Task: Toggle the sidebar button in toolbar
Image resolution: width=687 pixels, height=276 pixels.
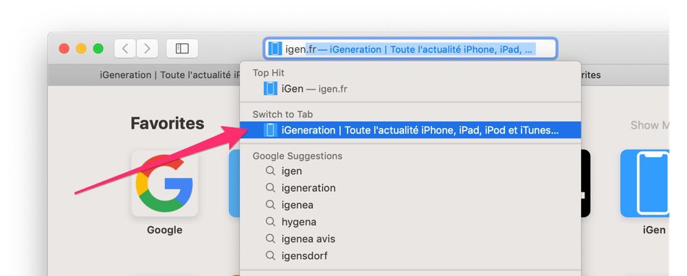Action: coord(182,49)
